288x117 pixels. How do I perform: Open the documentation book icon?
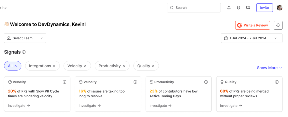[248, 8]
